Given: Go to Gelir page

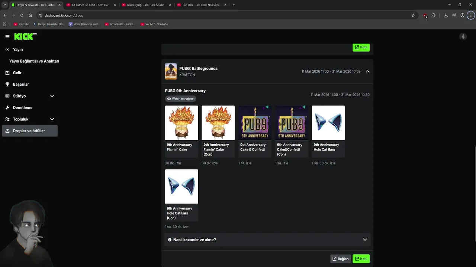Looking at the screenshot, I should [x=17, y=73].
